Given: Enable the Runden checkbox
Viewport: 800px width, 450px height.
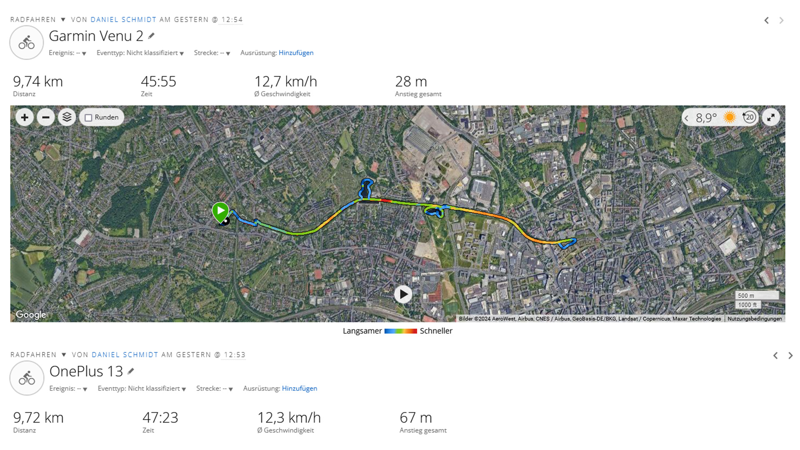Looking at the screenshot, I should click(x=88, y=118).
